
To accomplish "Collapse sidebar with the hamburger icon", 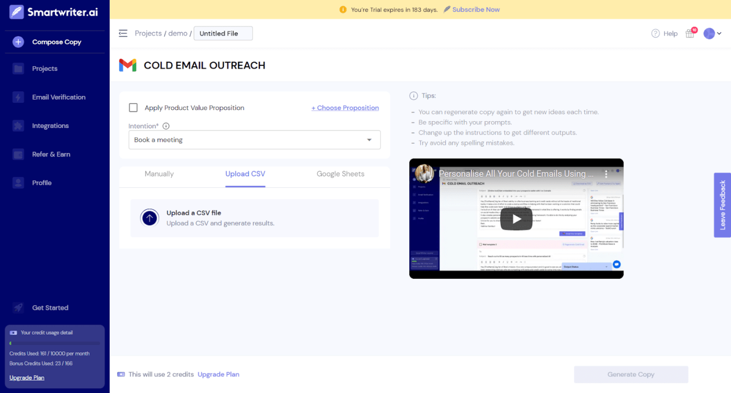I will [x=123, y=33].
